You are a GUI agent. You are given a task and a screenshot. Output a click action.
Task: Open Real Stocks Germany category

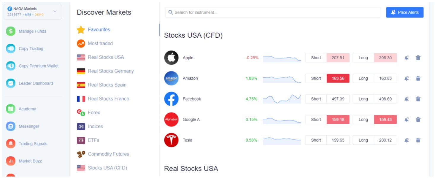(111, 71)
